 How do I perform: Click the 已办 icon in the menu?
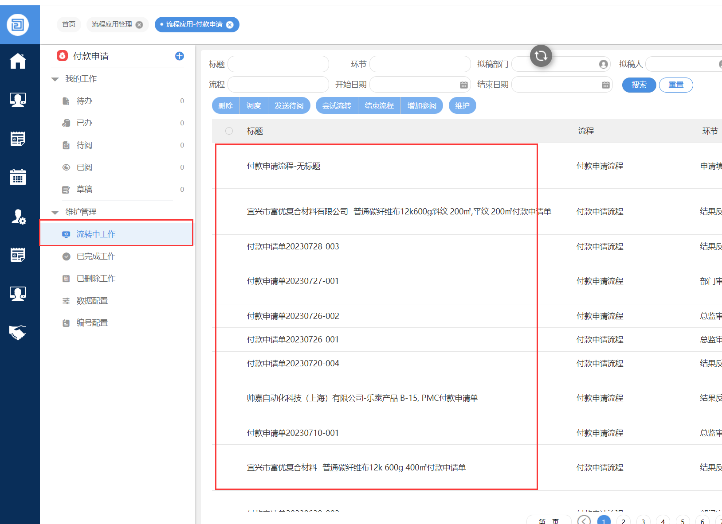pos(66,123)
